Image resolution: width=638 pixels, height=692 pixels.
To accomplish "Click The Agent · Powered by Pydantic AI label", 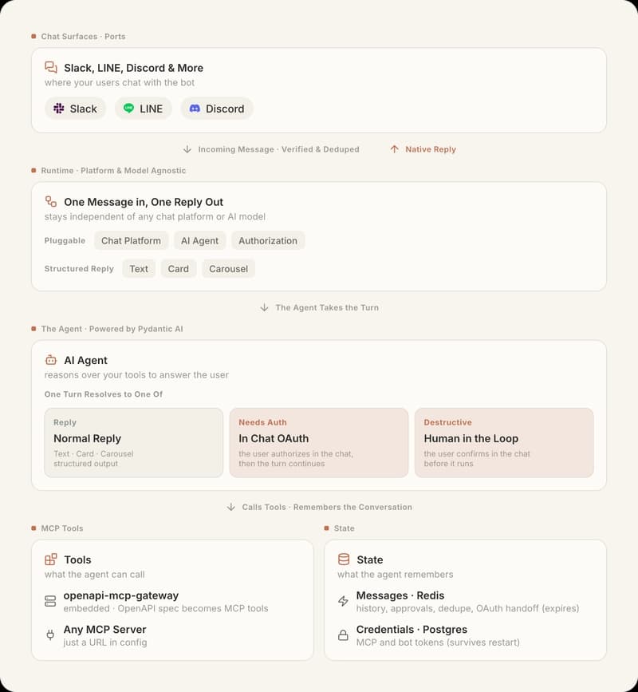I will (112, 329).
